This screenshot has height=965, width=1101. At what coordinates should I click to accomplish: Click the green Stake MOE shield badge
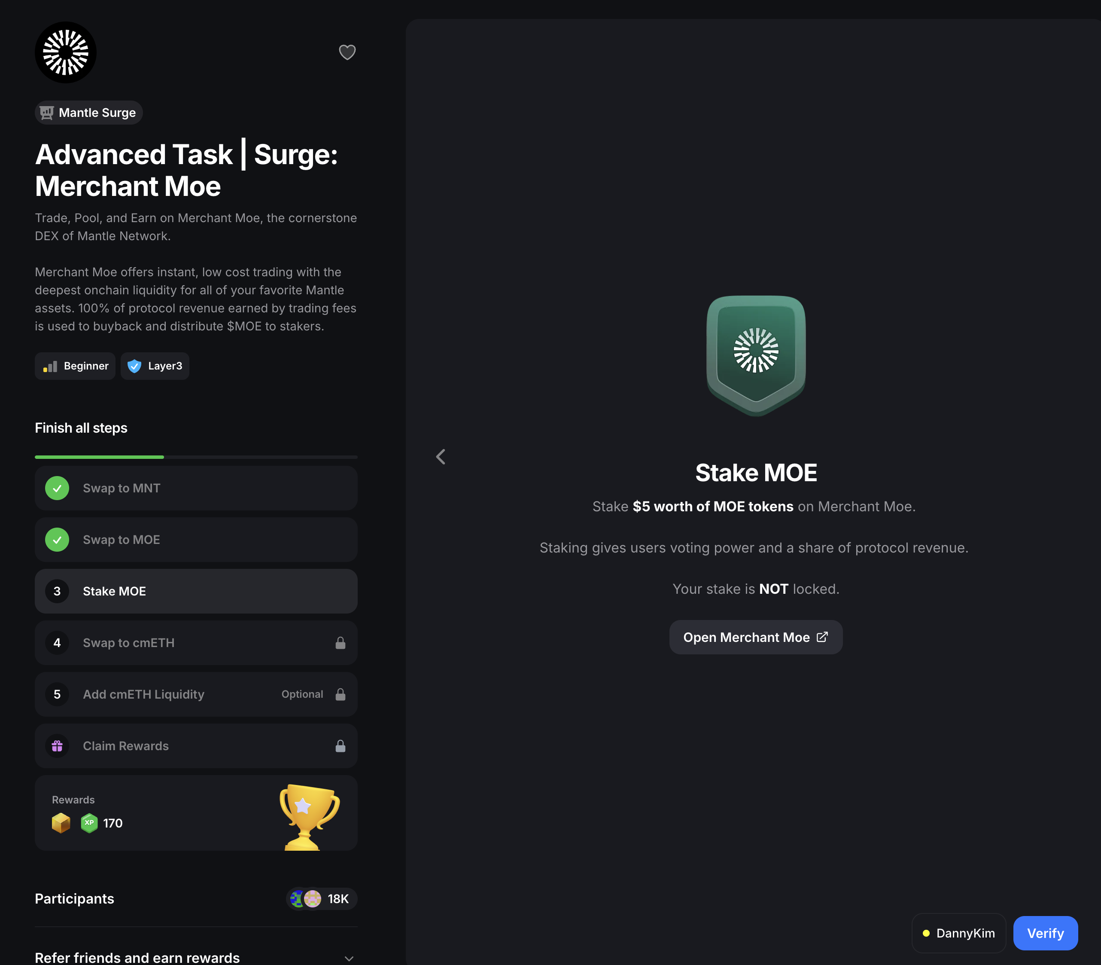coord(755,355)
